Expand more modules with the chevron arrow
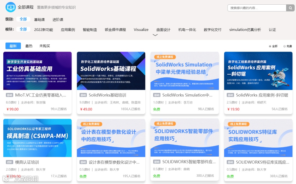The height and width of the screenshot is (184, 296). (155, 35)
